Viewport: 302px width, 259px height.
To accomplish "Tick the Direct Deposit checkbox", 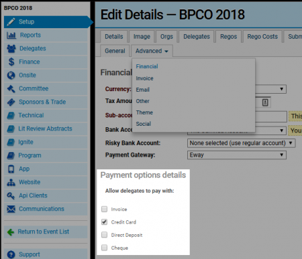I will click(104, 235).
